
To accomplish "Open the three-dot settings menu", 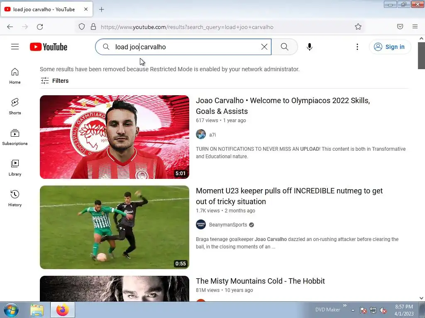I will (357, 47).
